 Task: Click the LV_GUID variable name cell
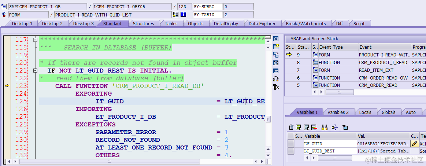tap(330, 143)
